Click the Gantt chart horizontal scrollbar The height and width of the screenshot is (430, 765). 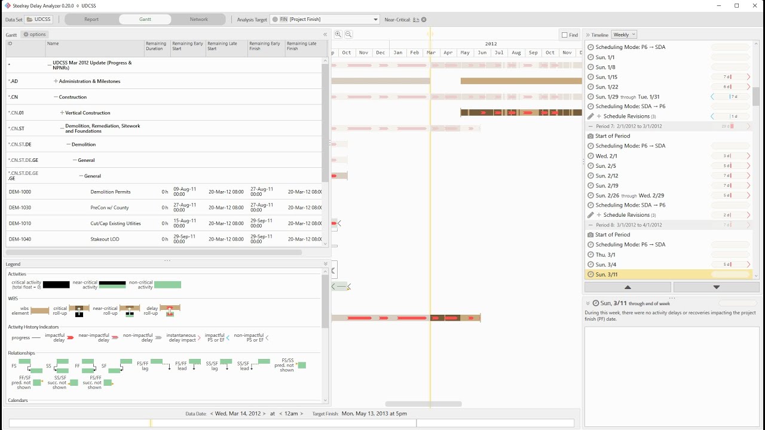(423, 404)
